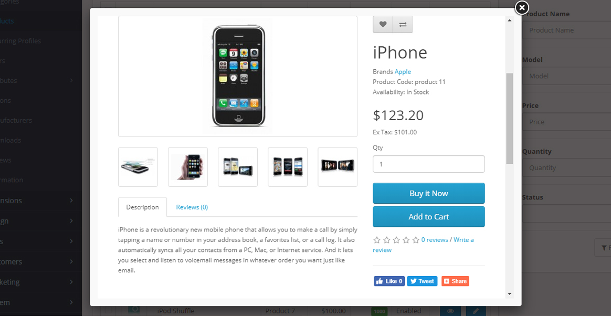Select the Description tab

(143, 207)
